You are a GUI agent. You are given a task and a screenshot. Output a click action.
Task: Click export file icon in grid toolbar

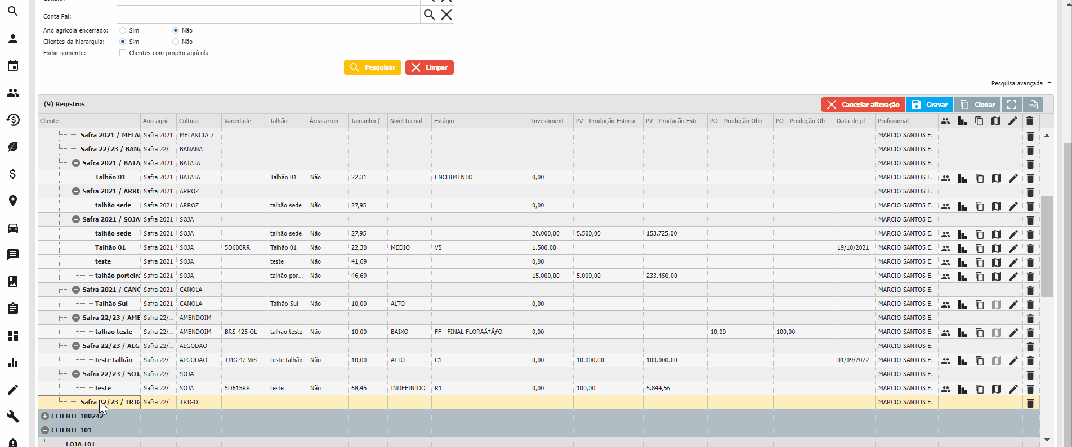pyautogui.click(x=1033, y=105)
